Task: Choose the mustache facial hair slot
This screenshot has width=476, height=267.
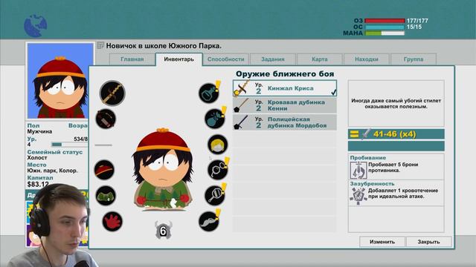Action: [x=209, y=221]
